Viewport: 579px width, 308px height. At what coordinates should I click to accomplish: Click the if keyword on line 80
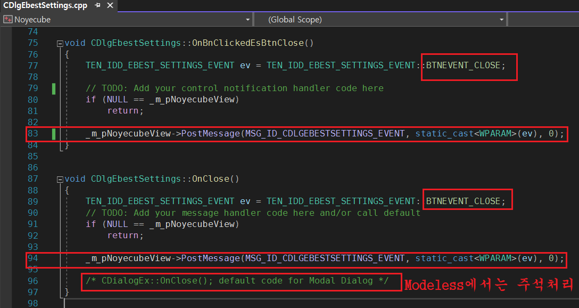click(91, 100)
